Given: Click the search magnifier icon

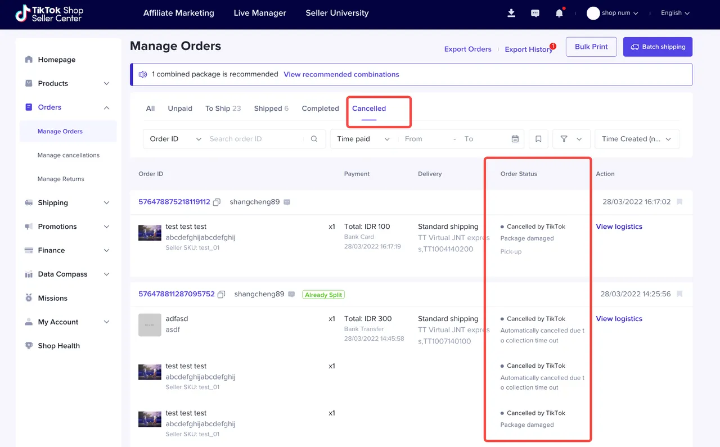Looking at the screenshot, I should tap(314, 139).
